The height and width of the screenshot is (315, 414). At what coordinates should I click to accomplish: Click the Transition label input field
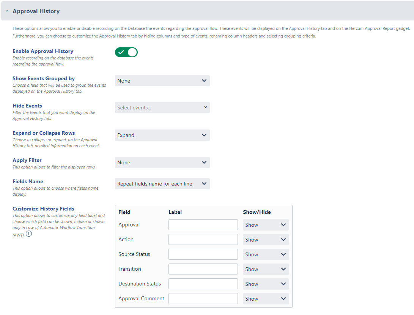(x=203, y=269)
